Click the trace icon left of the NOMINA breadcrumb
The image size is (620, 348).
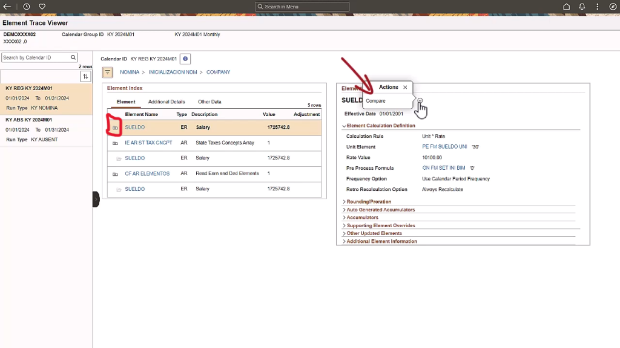tap(107, 72)
